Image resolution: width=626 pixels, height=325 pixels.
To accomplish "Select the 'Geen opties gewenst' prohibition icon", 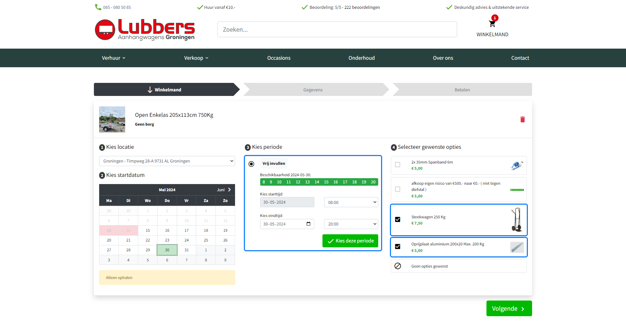I will [398, 266].
